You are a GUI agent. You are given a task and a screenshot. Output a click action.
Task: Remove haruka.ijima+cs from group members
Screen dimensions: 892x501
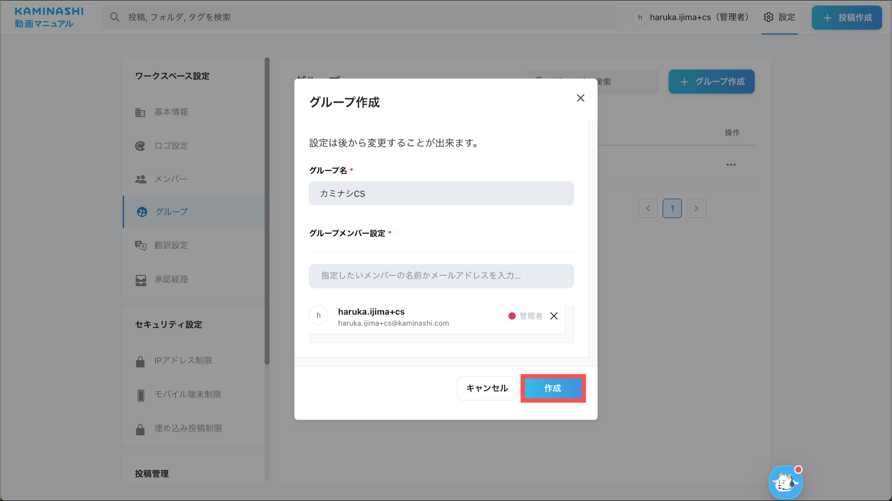(554, 316)
